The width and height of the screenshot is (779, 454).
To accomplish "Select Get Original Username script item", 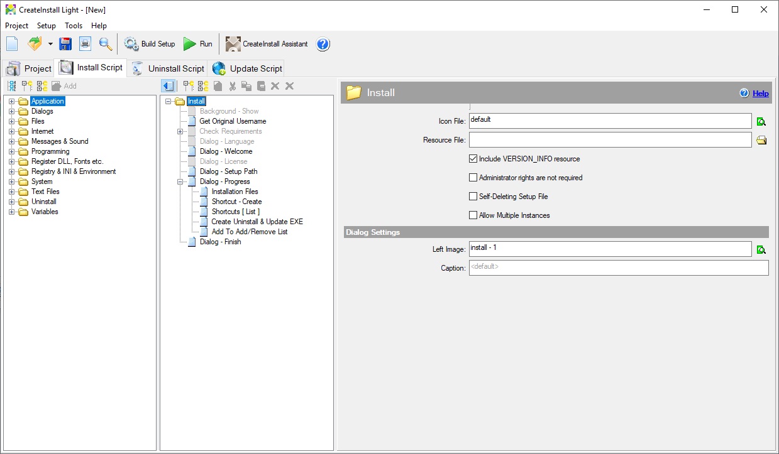I will (x=233, y=121).
